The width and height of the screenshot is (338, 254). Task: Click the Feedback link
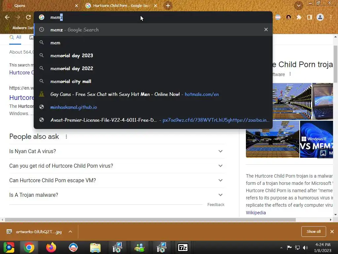pos(216,204)
